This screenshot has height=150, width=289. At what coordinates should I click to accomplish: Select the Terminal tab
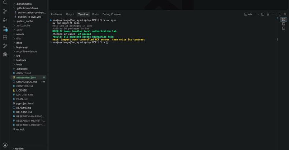83,14
